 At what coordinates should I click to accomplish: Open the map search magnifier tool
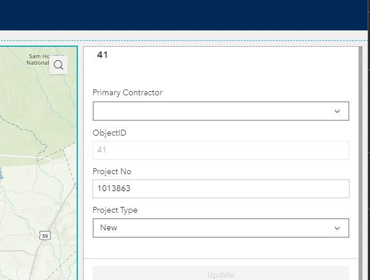click(59, 65)
